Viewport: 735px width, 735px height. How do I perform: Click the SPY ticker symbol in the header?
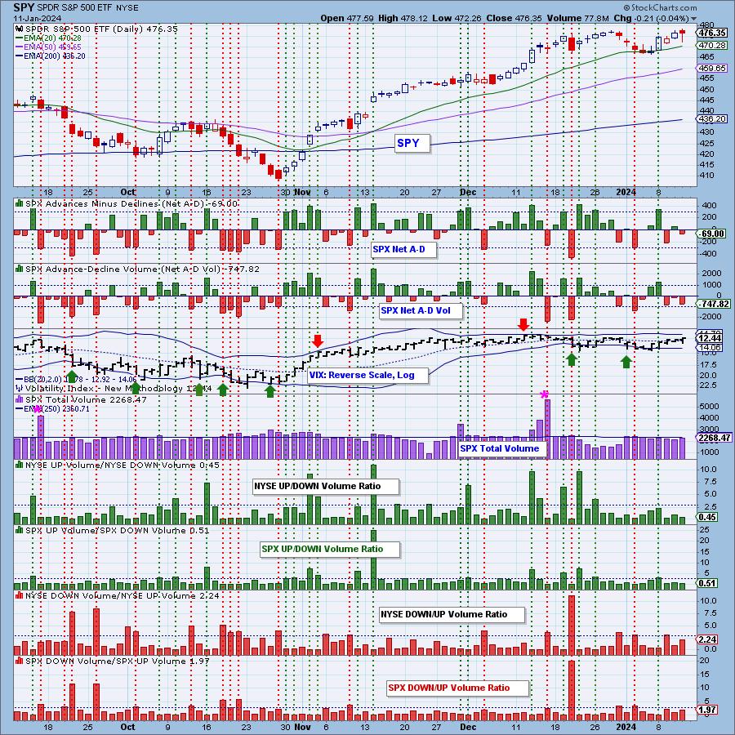(23, 7)
